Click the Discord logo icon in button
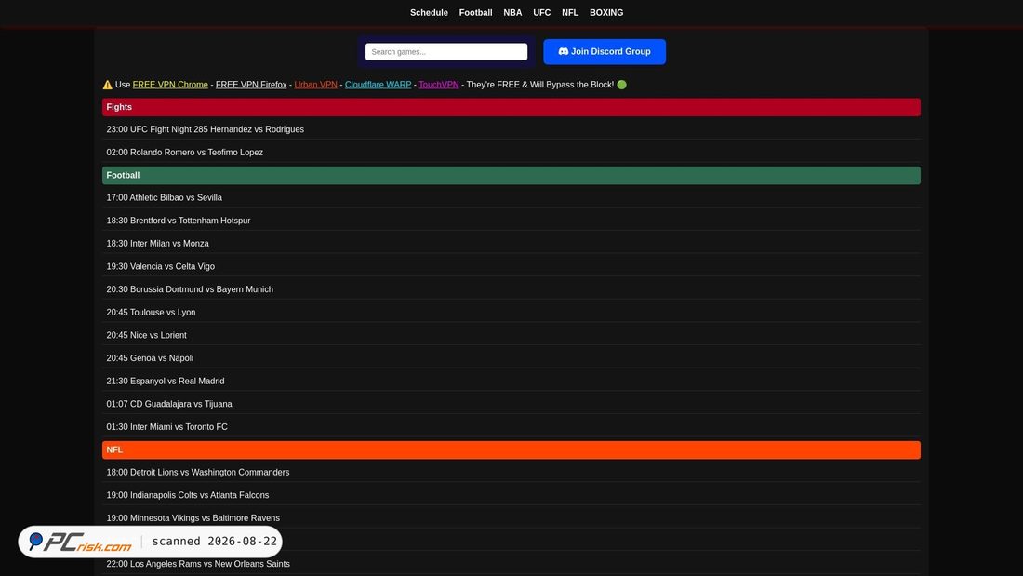The height and width of the screenshot is (576, 1023). pyautogui.click(x=563, y=51)
